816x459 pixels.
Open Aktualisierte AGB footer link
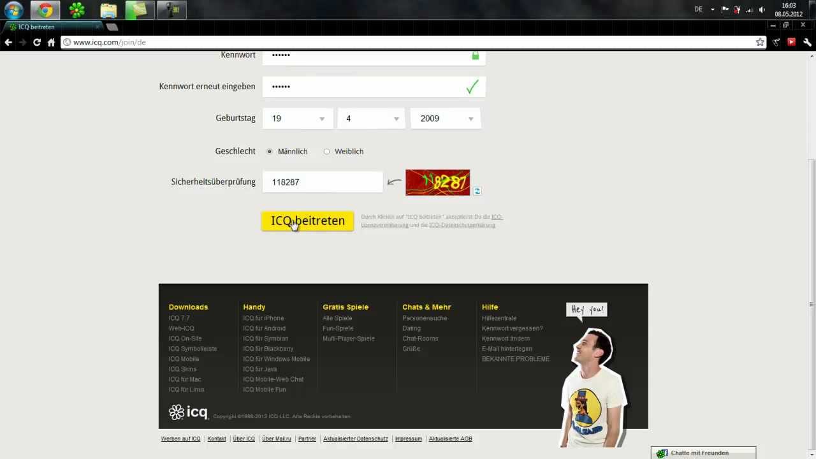tap(451, 439)
